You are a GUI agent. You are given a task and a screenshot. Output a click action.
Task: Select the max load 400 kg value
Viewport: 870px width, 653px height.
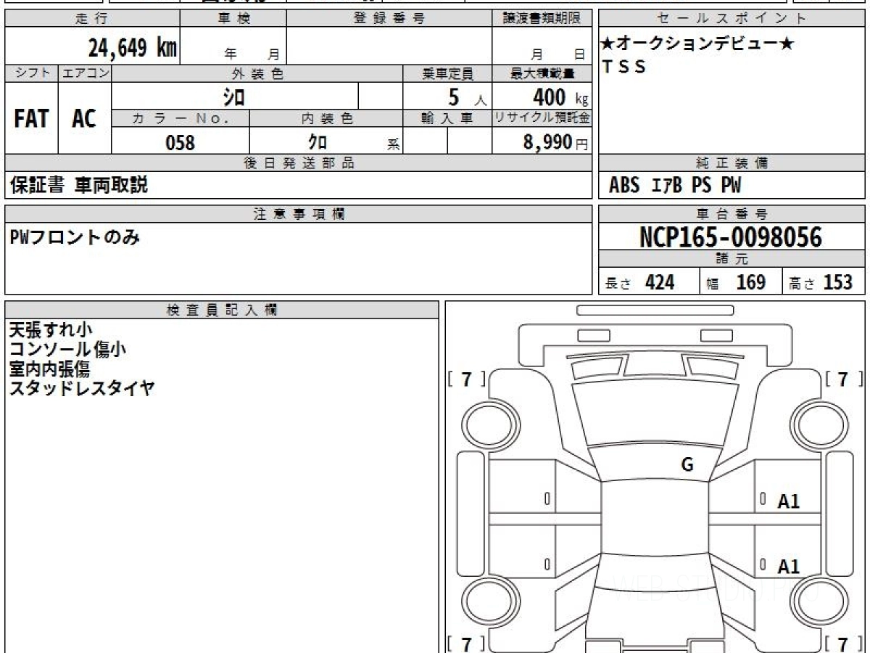click(560, 96)
